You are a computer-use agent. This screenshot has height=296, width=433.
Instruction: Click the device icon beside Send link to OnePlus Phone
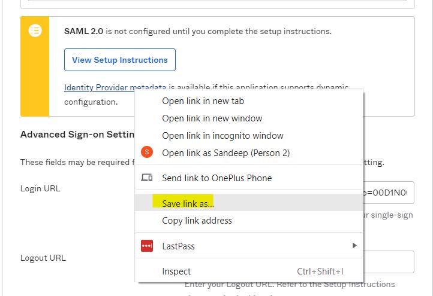147,178
